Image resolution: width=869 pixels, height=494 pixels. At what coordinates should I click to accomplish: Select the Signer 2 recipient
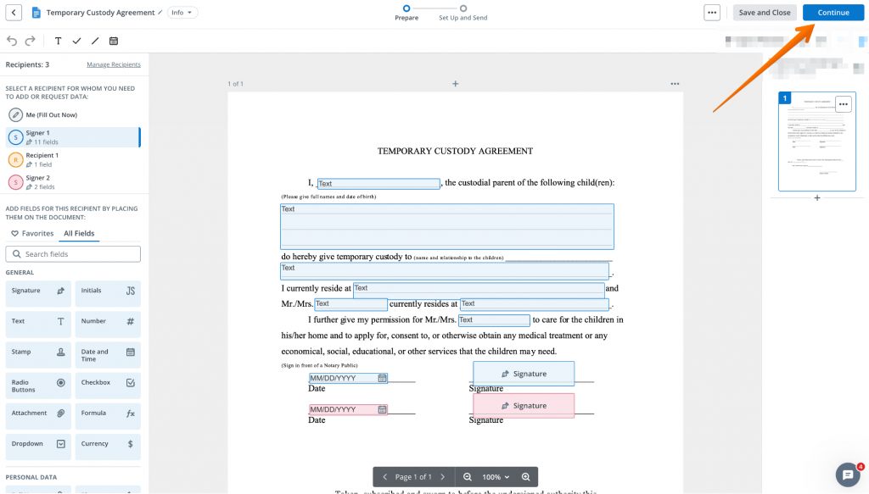(x=73, y=182)
